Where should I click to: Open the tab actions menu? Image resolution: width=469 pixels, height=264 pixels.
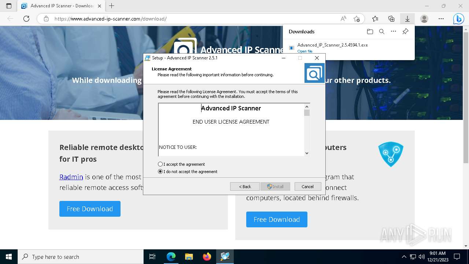[x=9, y=6]
